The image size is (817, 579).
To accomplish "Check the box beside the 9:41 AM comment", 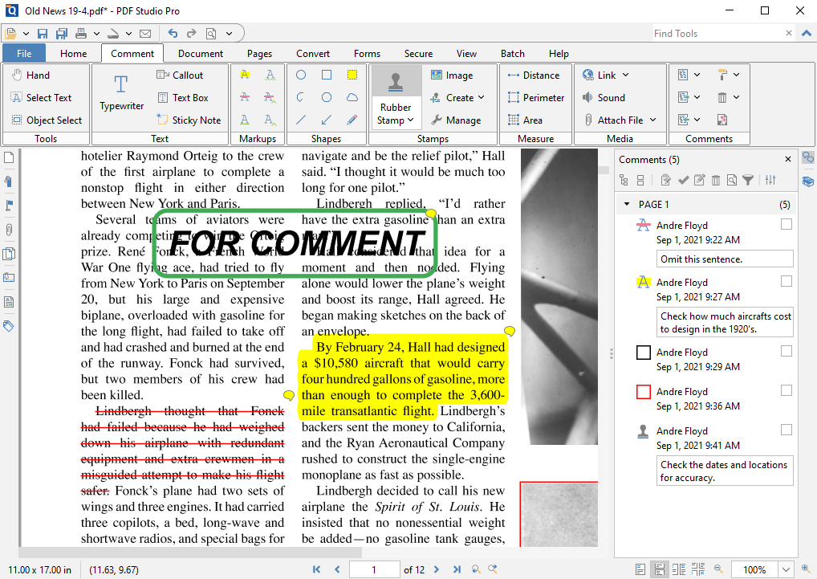I will (786, 431).
